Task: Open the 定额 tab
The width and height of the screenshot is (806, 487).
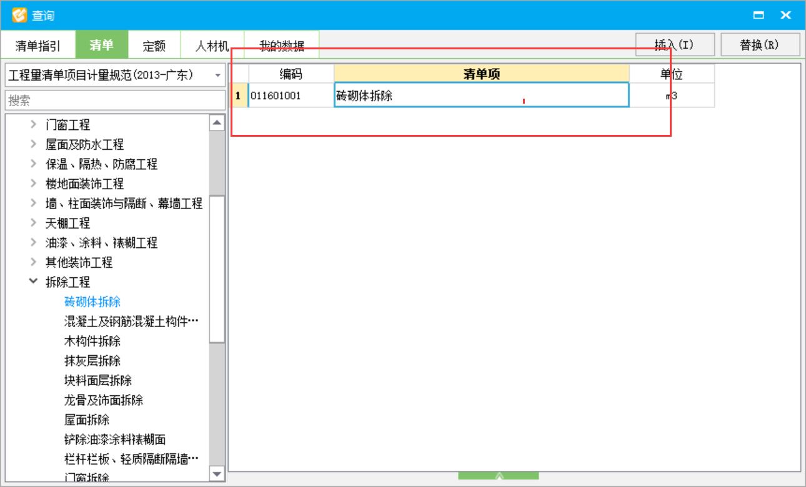Action: tap(154, 45)
